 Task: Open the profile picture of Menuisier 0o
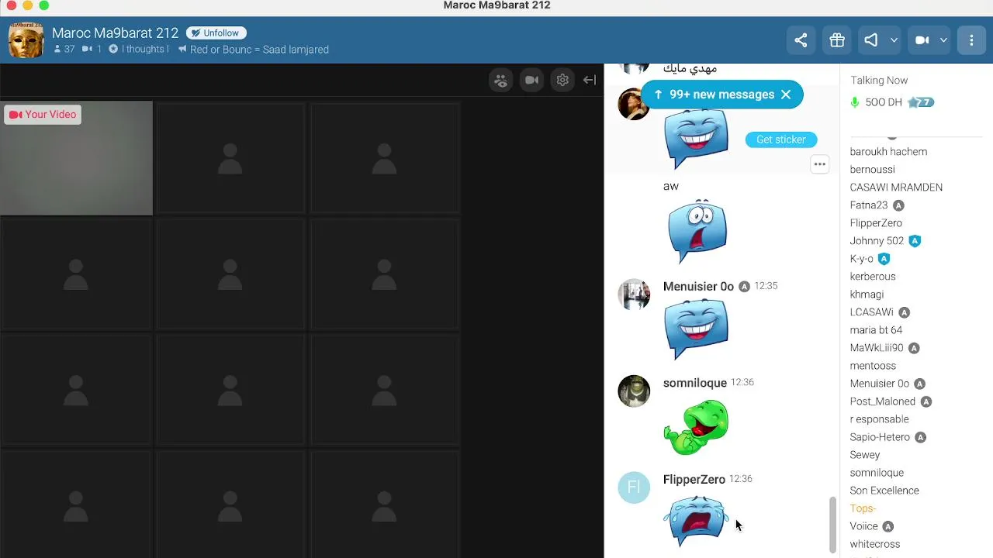point(634,294)
